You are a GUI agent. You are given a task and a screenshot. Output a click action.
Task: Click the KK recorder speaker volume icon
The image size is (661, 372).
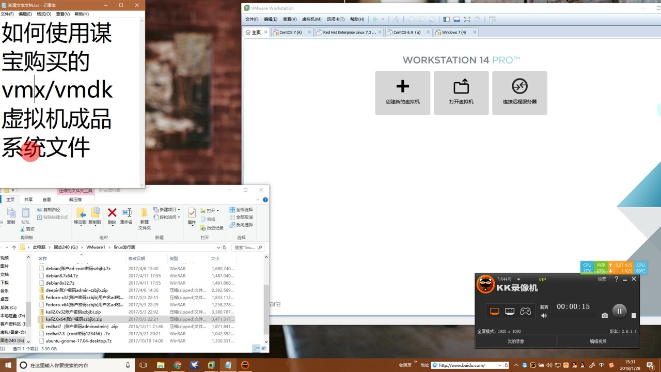click(x=544, y=315)
